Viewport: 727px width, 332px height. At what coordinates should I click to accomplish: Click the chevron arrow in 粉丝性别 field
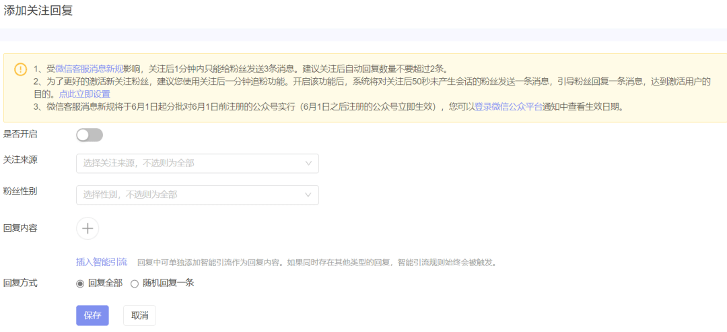click(x=308, y=195)
